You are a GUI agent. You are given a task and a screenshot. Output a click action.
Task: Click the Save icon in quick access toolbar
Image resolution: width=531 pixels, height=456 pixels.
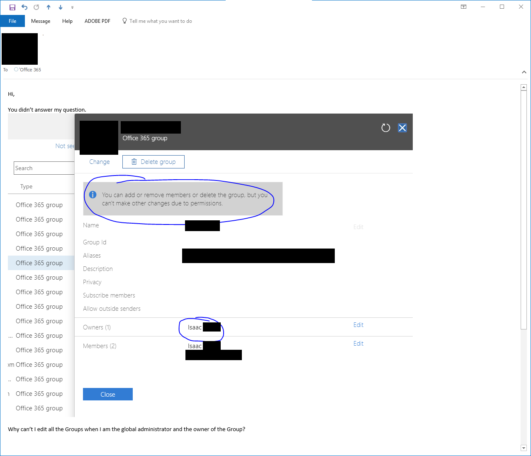pos(12,7)
